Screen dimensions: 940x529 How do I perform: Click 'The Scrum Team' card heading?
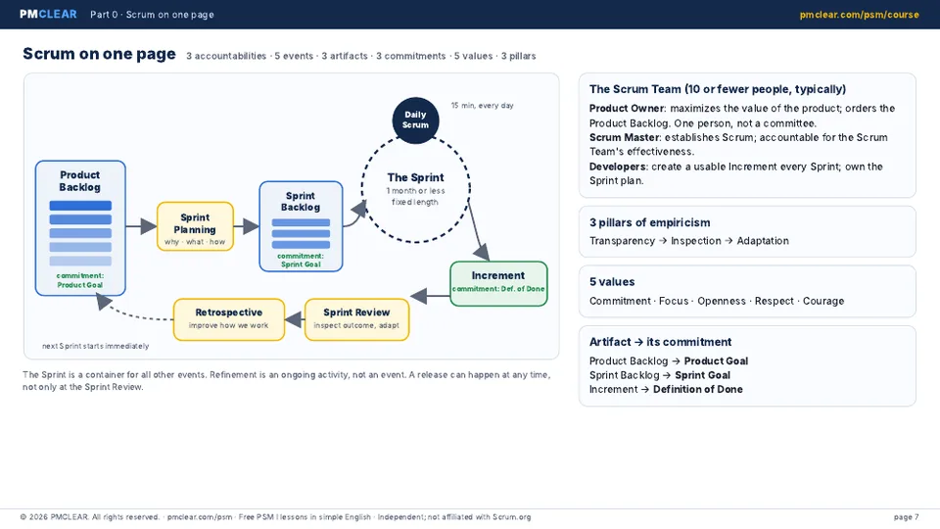718,89
